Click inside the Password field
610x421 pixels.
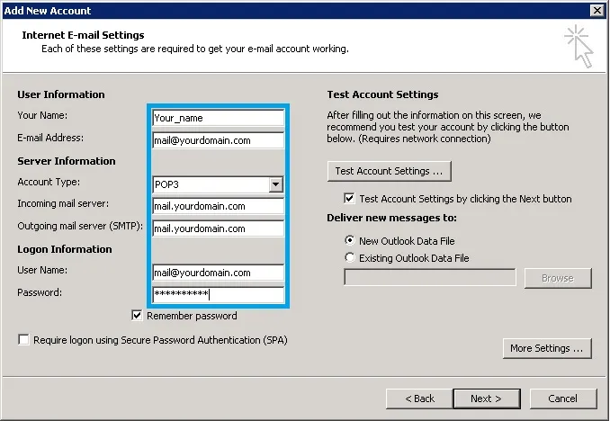pyautogui.click(x=218, y=294)
